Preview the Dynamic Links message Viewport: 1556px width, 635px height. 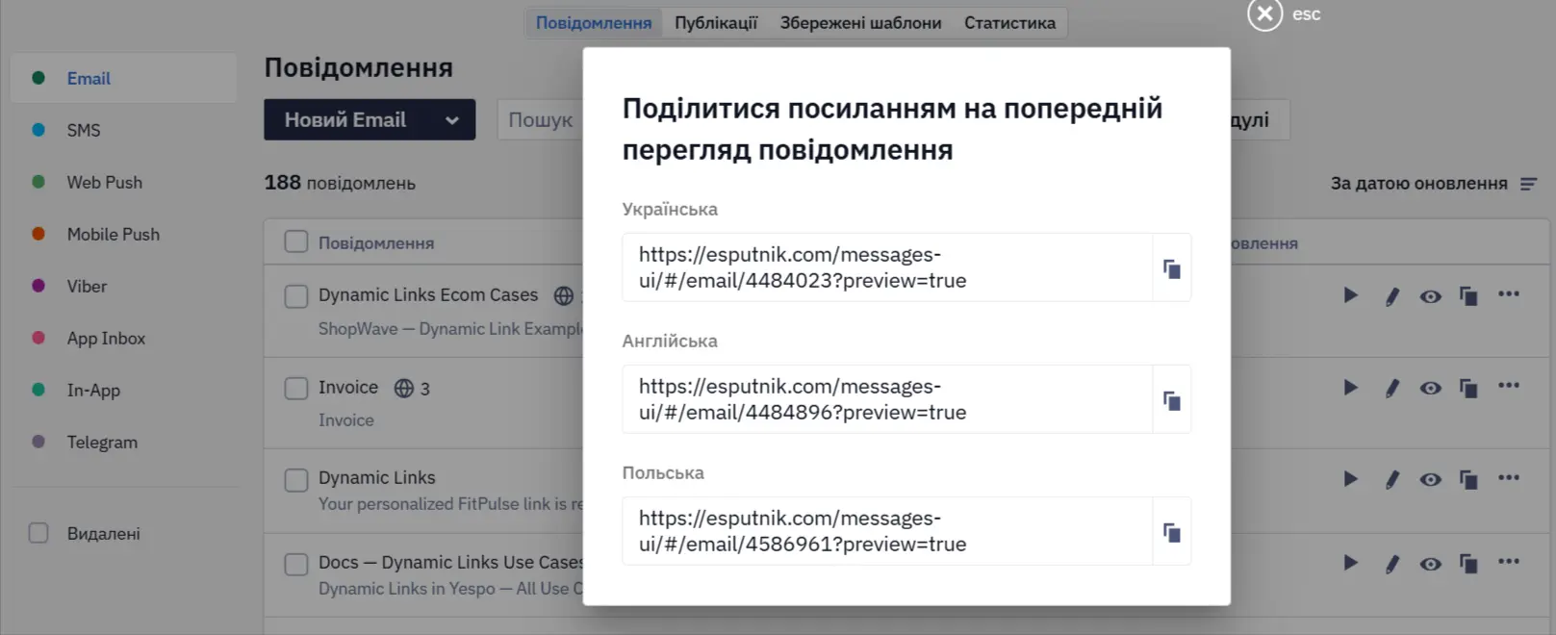pyautogui.click(x=1431, y=479)
